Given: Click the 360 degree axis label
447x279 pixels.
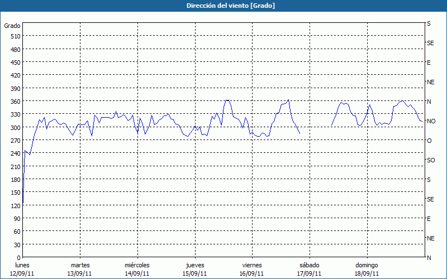Looking at the screenshot, I should 15,102.
